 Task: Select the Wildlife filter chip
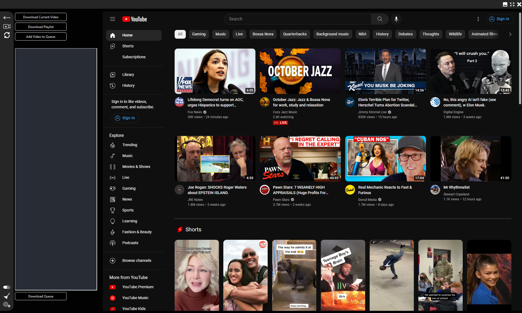455,34
